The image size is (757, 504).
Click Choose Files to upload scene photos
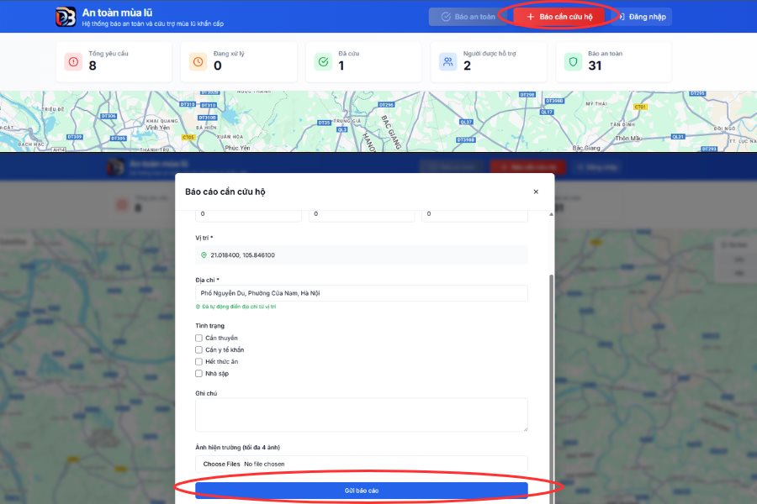click(221, 464)
